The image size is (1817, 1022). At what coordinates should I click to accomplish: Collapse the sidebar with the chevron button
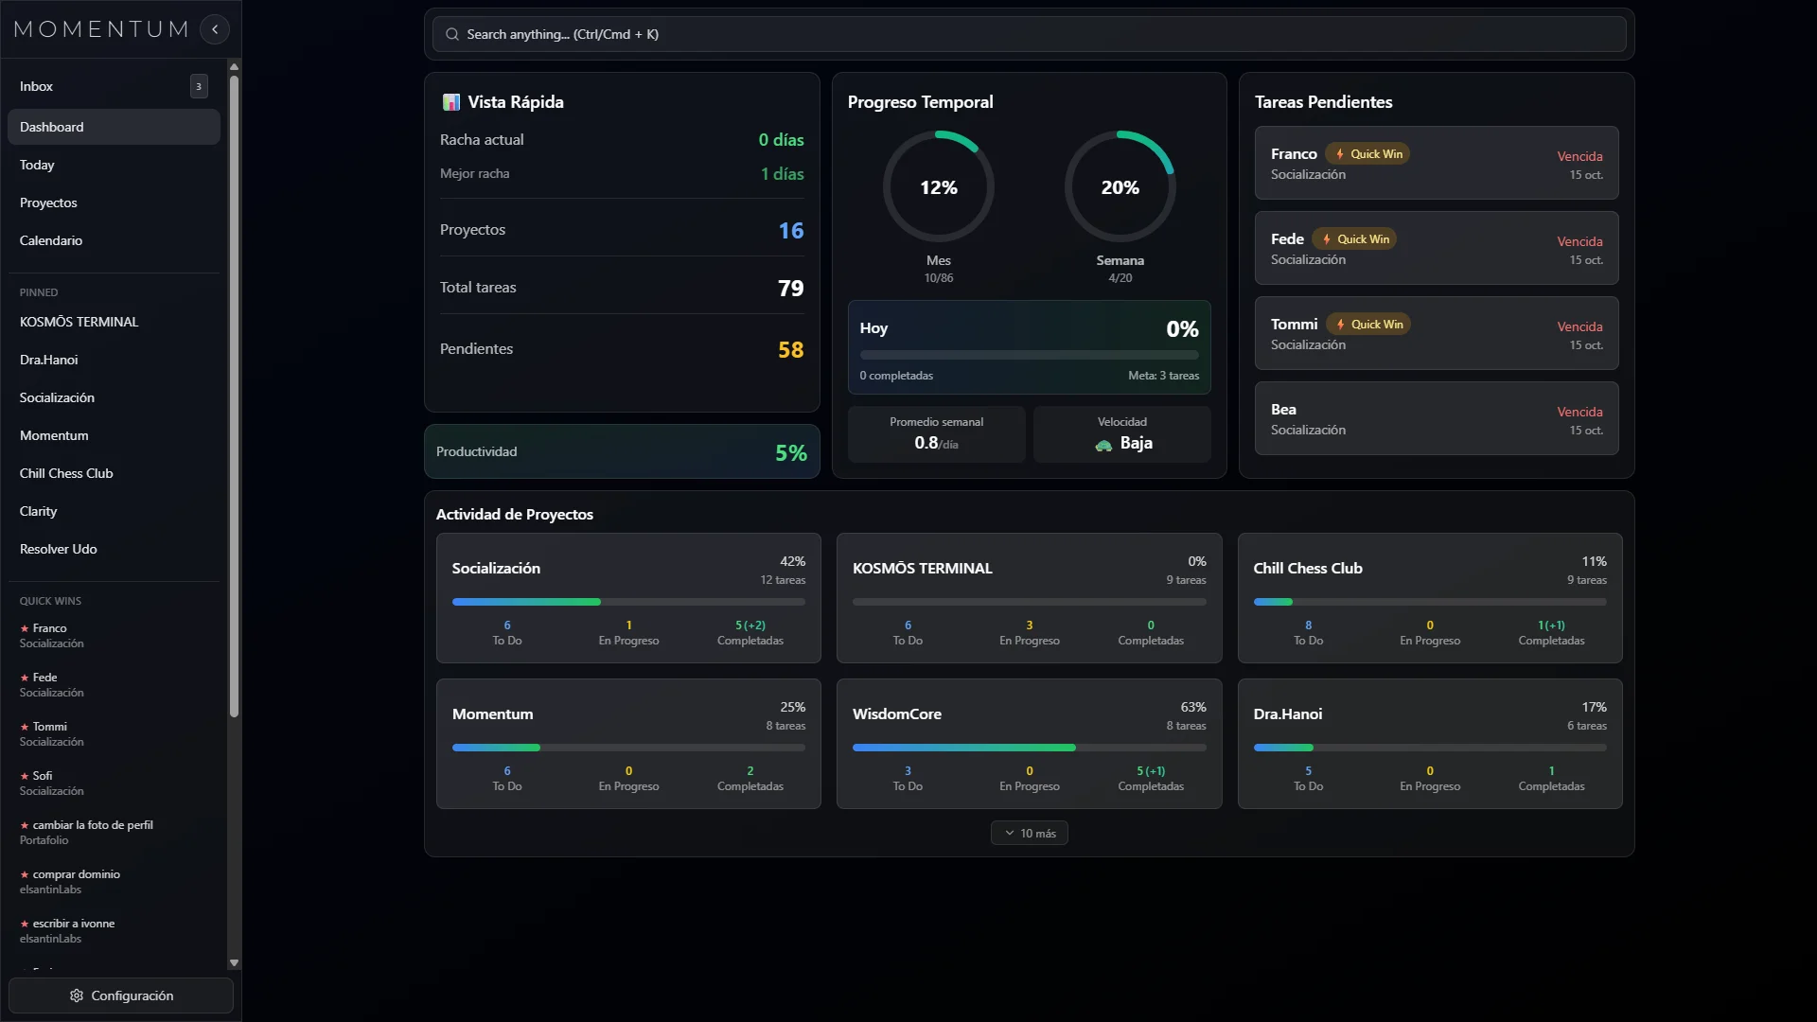[x=215, y=29]
